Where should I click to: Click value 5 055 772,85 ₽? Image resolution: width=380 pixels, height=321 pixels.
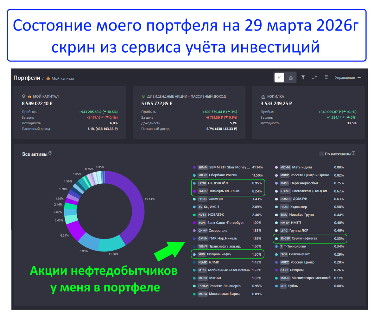click(157, 103)
